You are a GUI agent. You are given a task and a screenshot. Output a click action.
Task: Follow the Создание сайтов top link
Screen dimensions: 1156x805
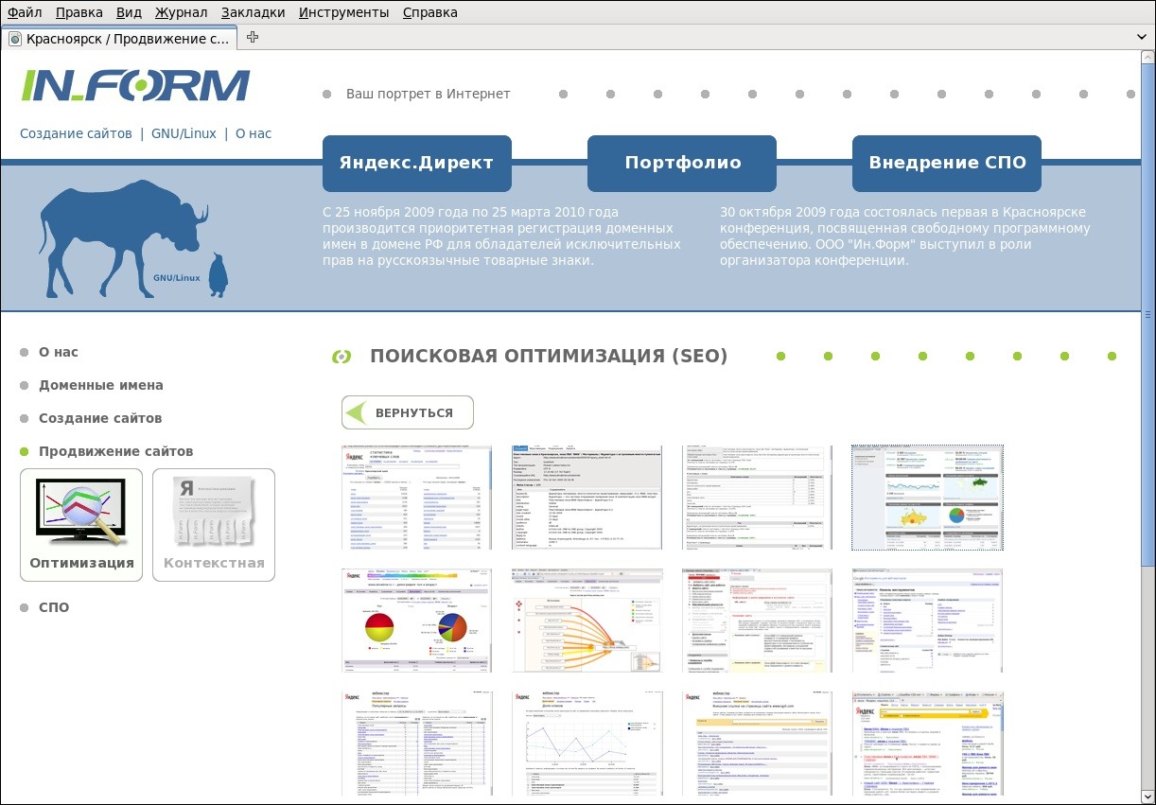76,133
